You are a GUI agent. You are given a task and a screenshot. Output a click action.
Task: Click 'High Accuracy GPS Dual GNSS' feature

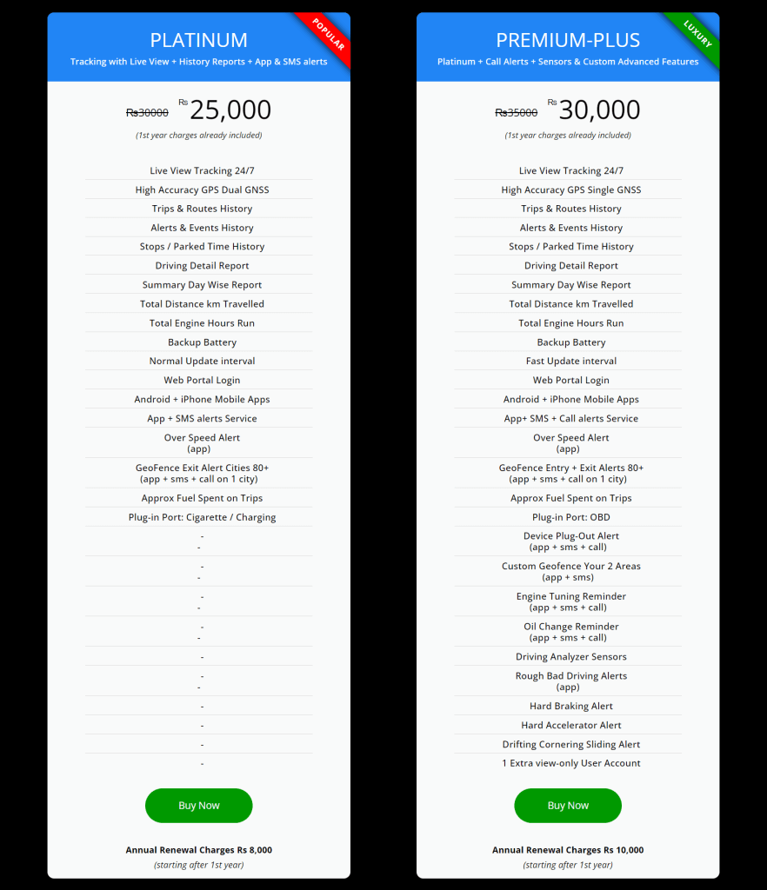point(202,189)
